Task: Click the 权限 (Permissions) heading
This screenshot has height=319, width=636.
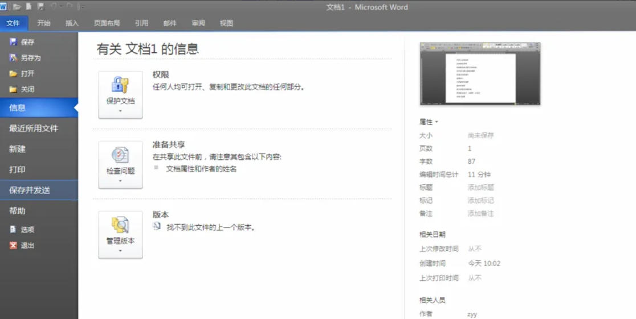Action: point(161,75)
